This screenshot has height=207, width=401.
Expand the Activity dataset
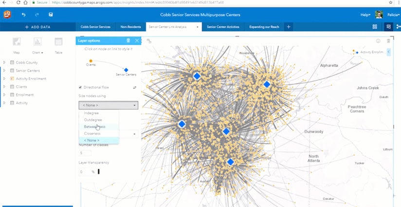point(4,103)
